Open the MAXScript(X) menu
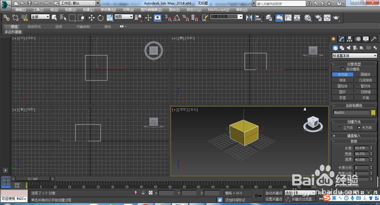The width and height of the screenshot is (380, 205). [218, 10]
